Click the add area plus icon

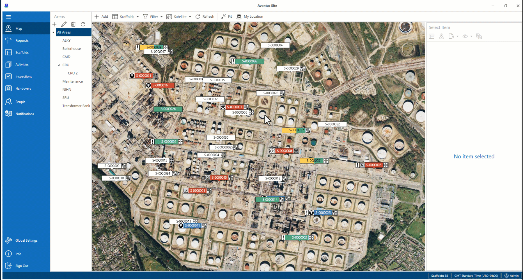(54, 24)
